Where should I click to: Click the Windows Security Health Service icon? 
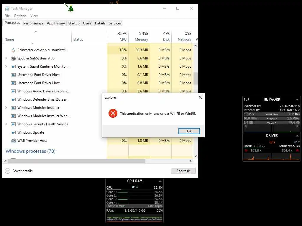tap(13, 124)
